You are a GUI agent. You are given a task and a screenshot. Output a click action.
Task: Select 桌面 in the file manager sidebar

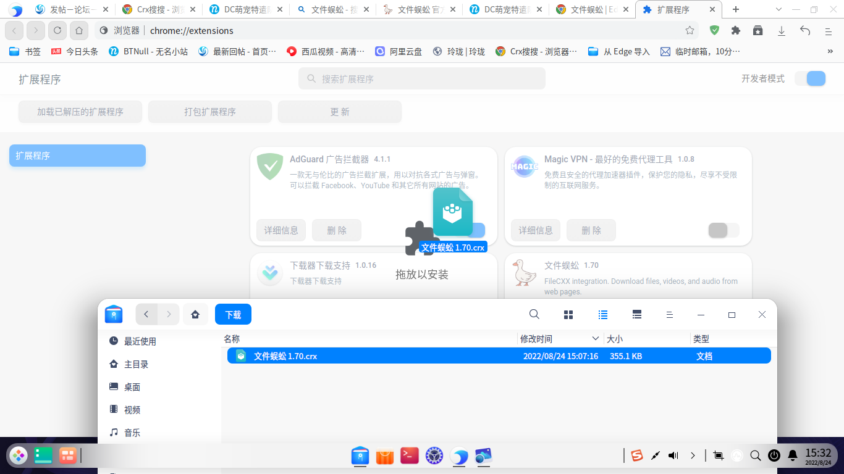click(131, 387)
